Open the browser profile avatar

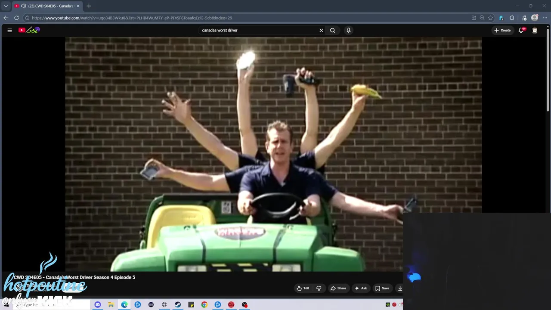pos(535,18)
